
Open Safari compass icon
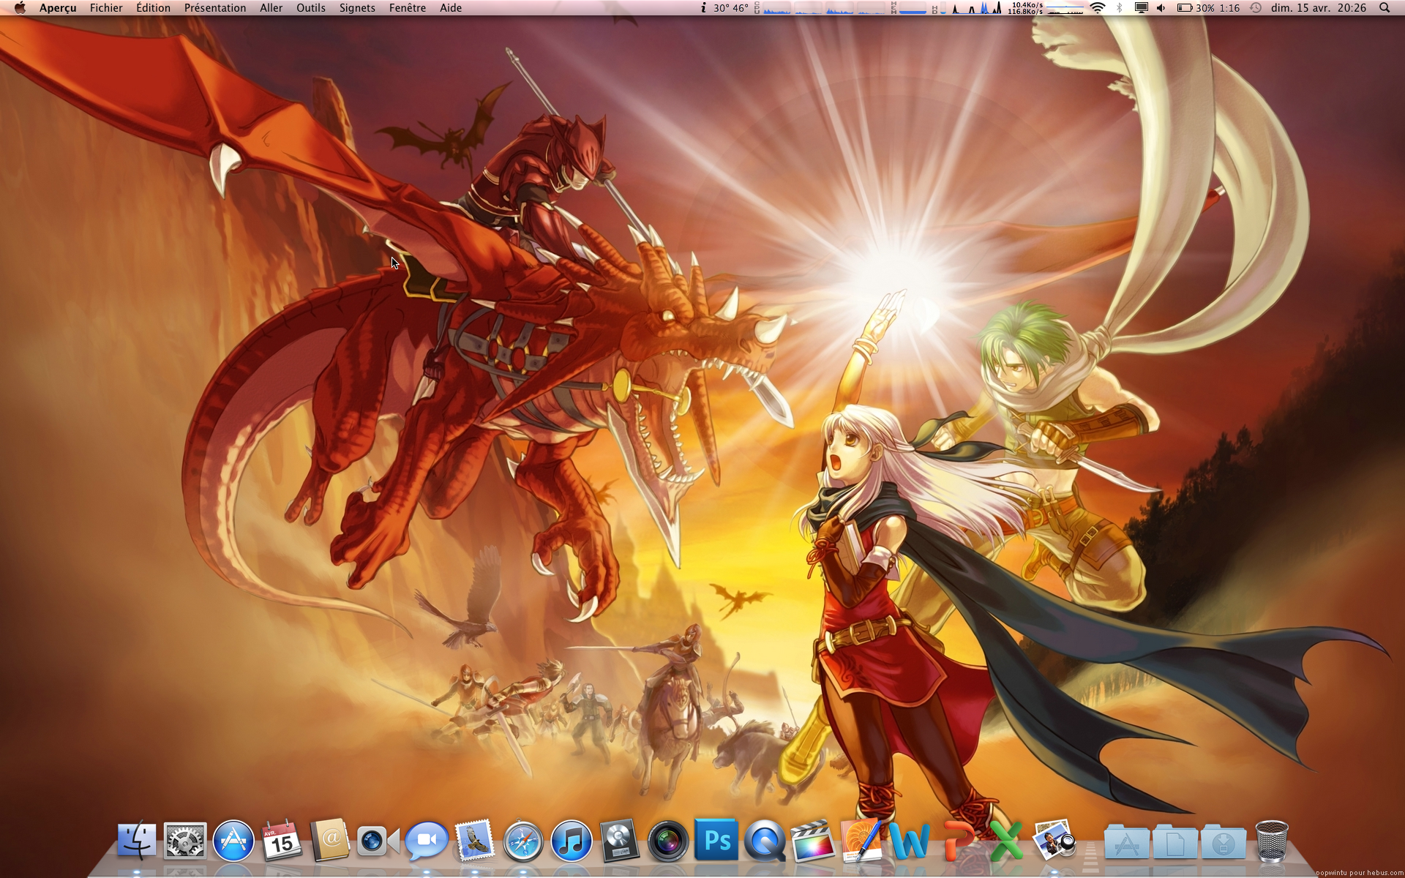(x=523, y=841)
